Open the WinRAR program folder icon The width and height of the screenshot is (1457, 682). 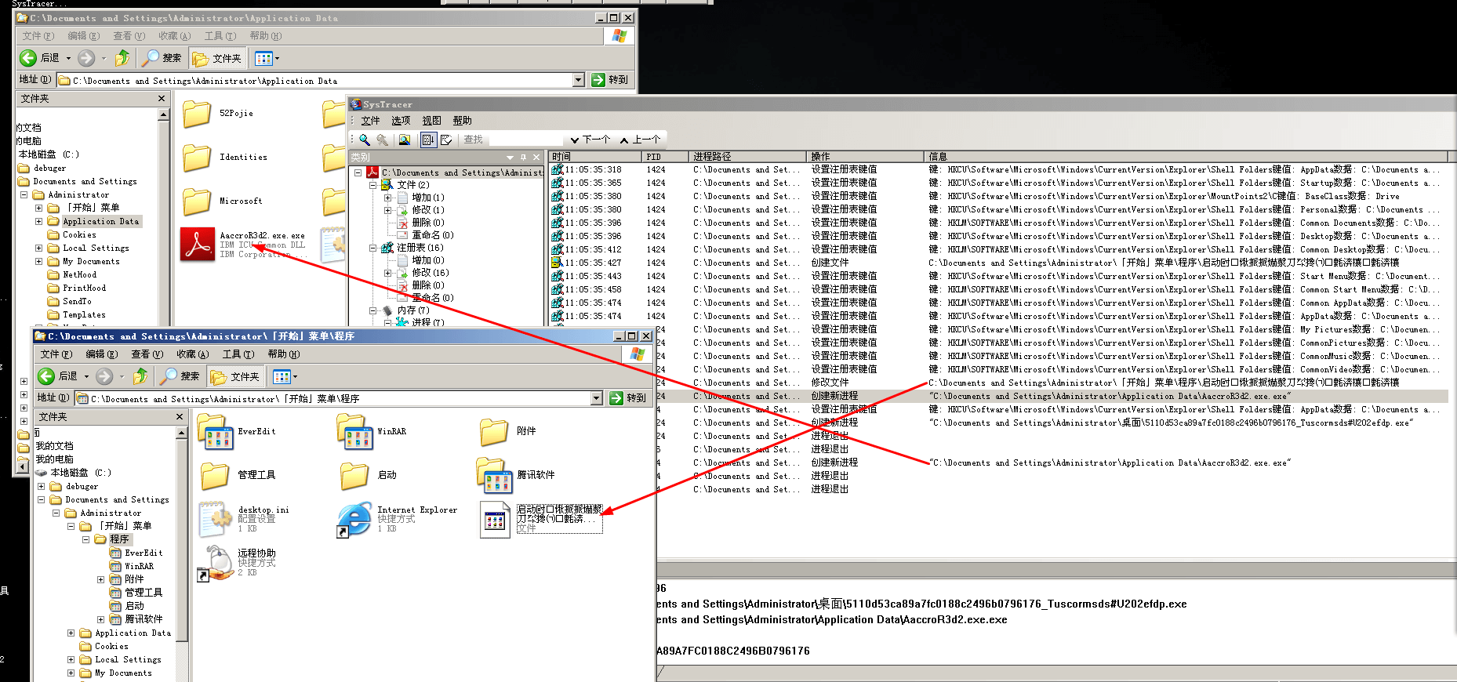pos(354,432)
